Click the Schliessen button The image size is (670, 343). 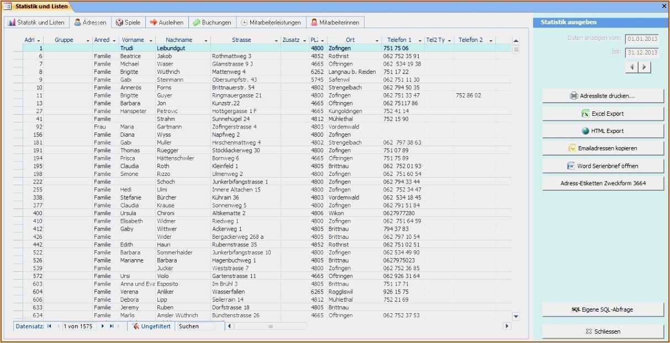(x=603, y=331)
